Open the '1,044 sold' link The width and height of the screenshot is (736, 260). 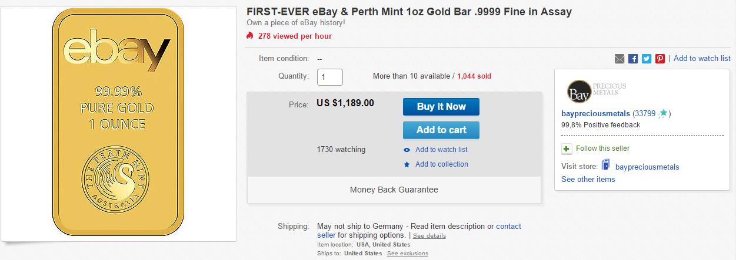[474, 76]
